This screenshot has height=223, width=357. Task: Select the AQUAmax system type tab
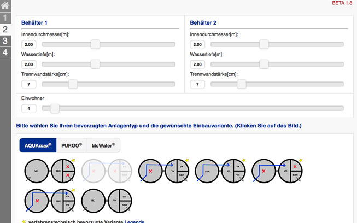pyautogui.click(x=38, y=145)
